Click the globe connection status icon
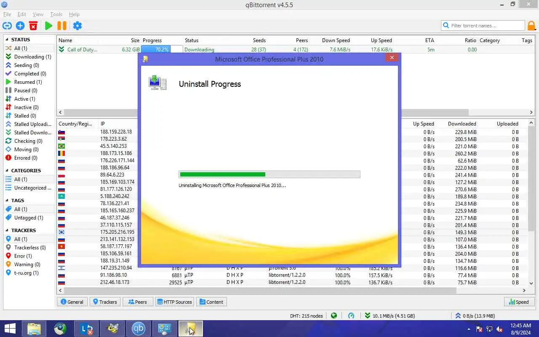Screen dimensions: 539x337 [x=334, y=316]
